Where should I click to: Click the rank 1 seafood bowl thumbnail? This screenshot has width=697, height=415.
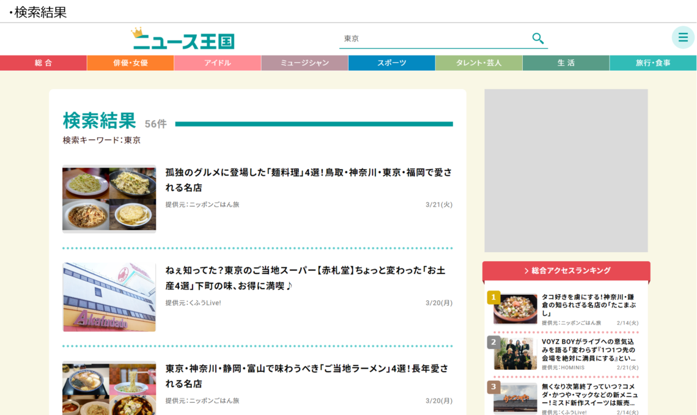[515, 309]
